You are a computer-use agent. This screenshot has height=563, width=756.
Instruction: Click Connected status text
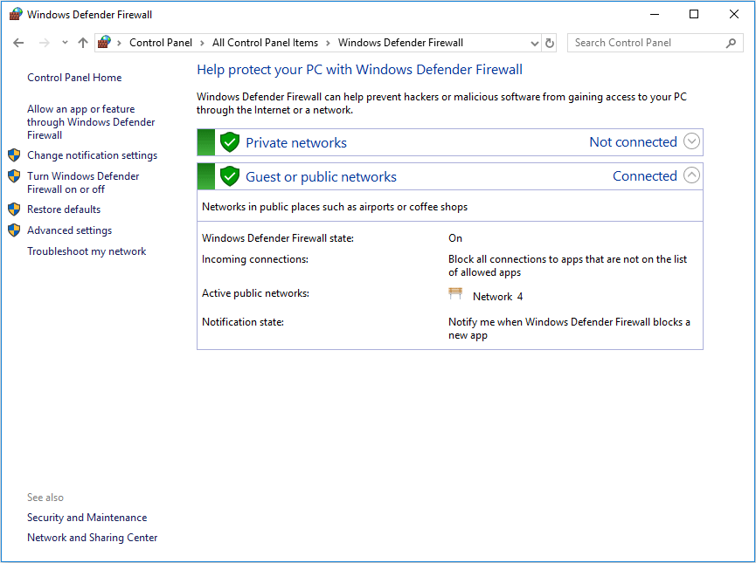click(x=645, y=176)
